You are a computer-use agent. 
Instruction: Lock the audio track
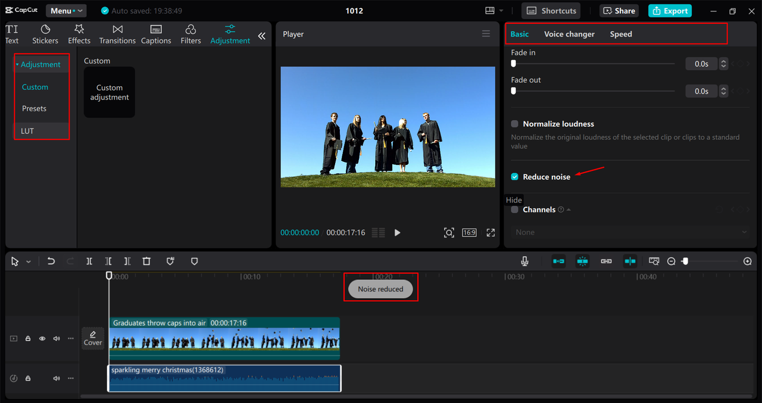(27, 379)
